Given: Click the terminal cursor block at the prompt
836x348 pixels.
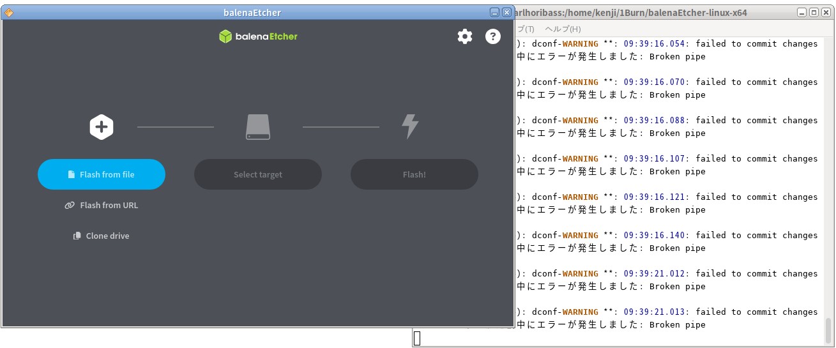Looking at the screenshot, I should click(x=416, y=338).
